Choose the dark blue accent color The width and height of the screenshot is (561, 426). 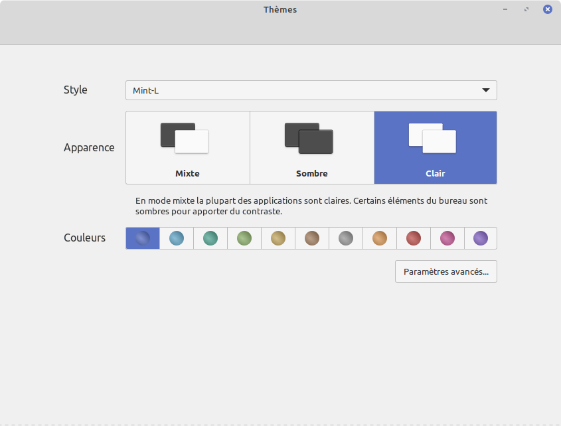coord(143,238)
